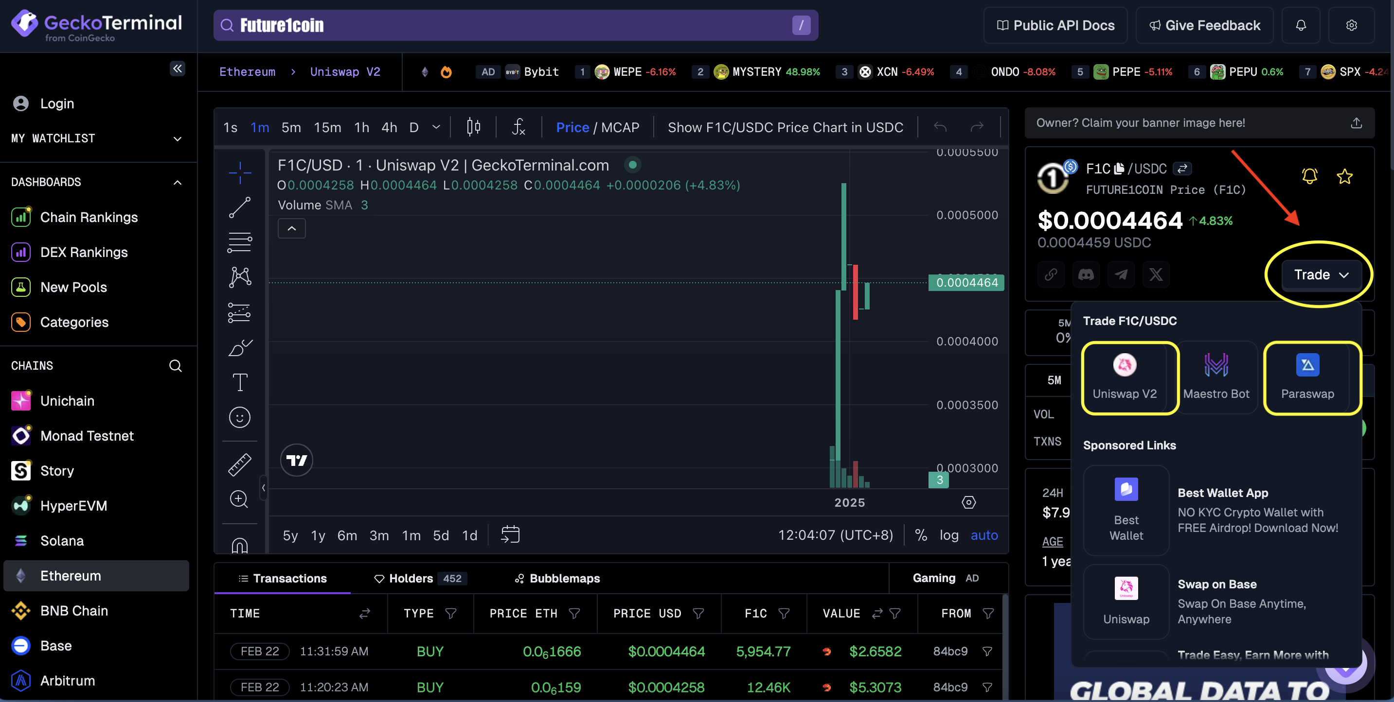Add F1C to watchlist star

[x=1344, y=176]
